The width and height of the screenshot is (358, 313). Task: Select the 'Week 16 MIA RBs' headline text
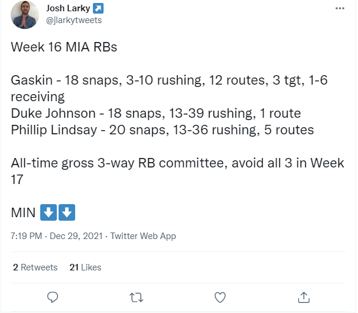64,47
